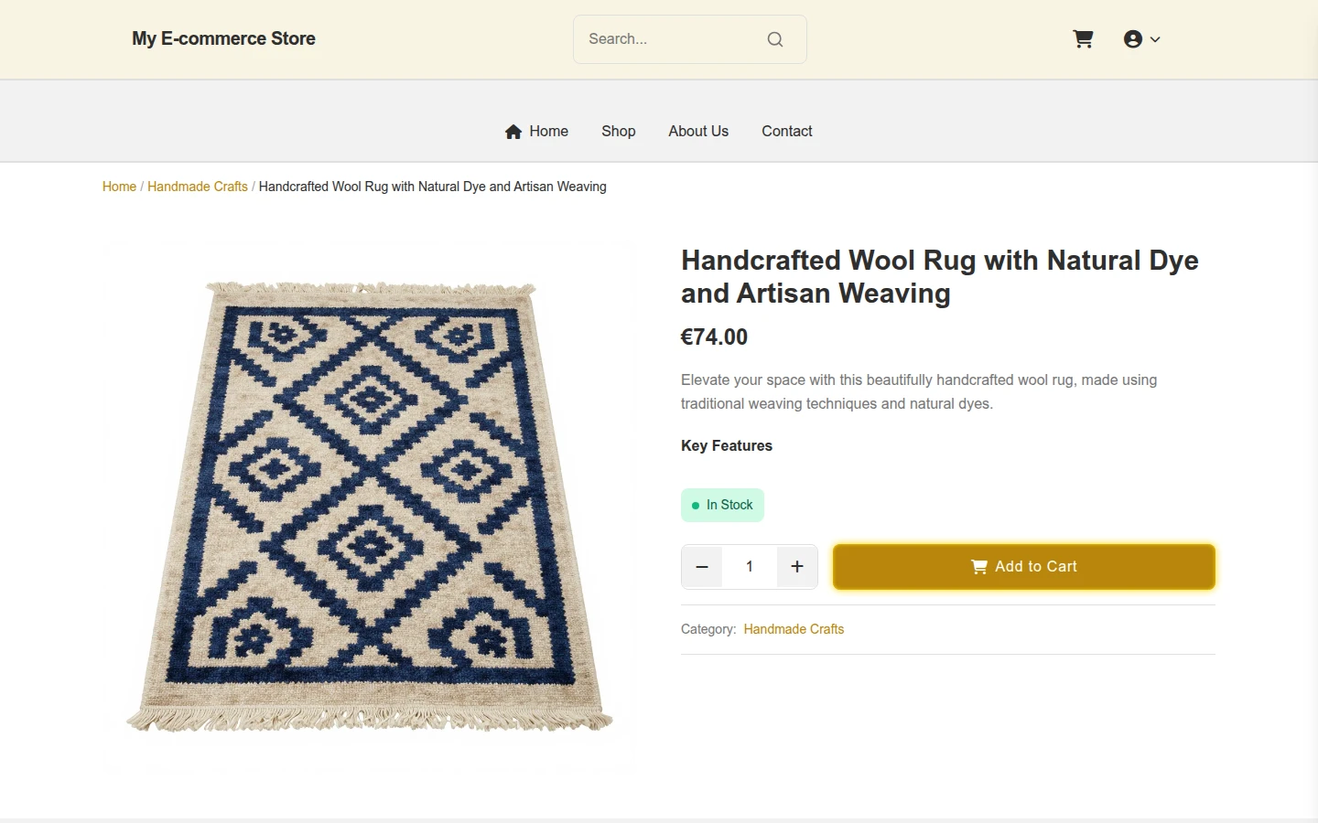
Task: Click the cart icon in Add to Cart
Action: click(978, 567)
